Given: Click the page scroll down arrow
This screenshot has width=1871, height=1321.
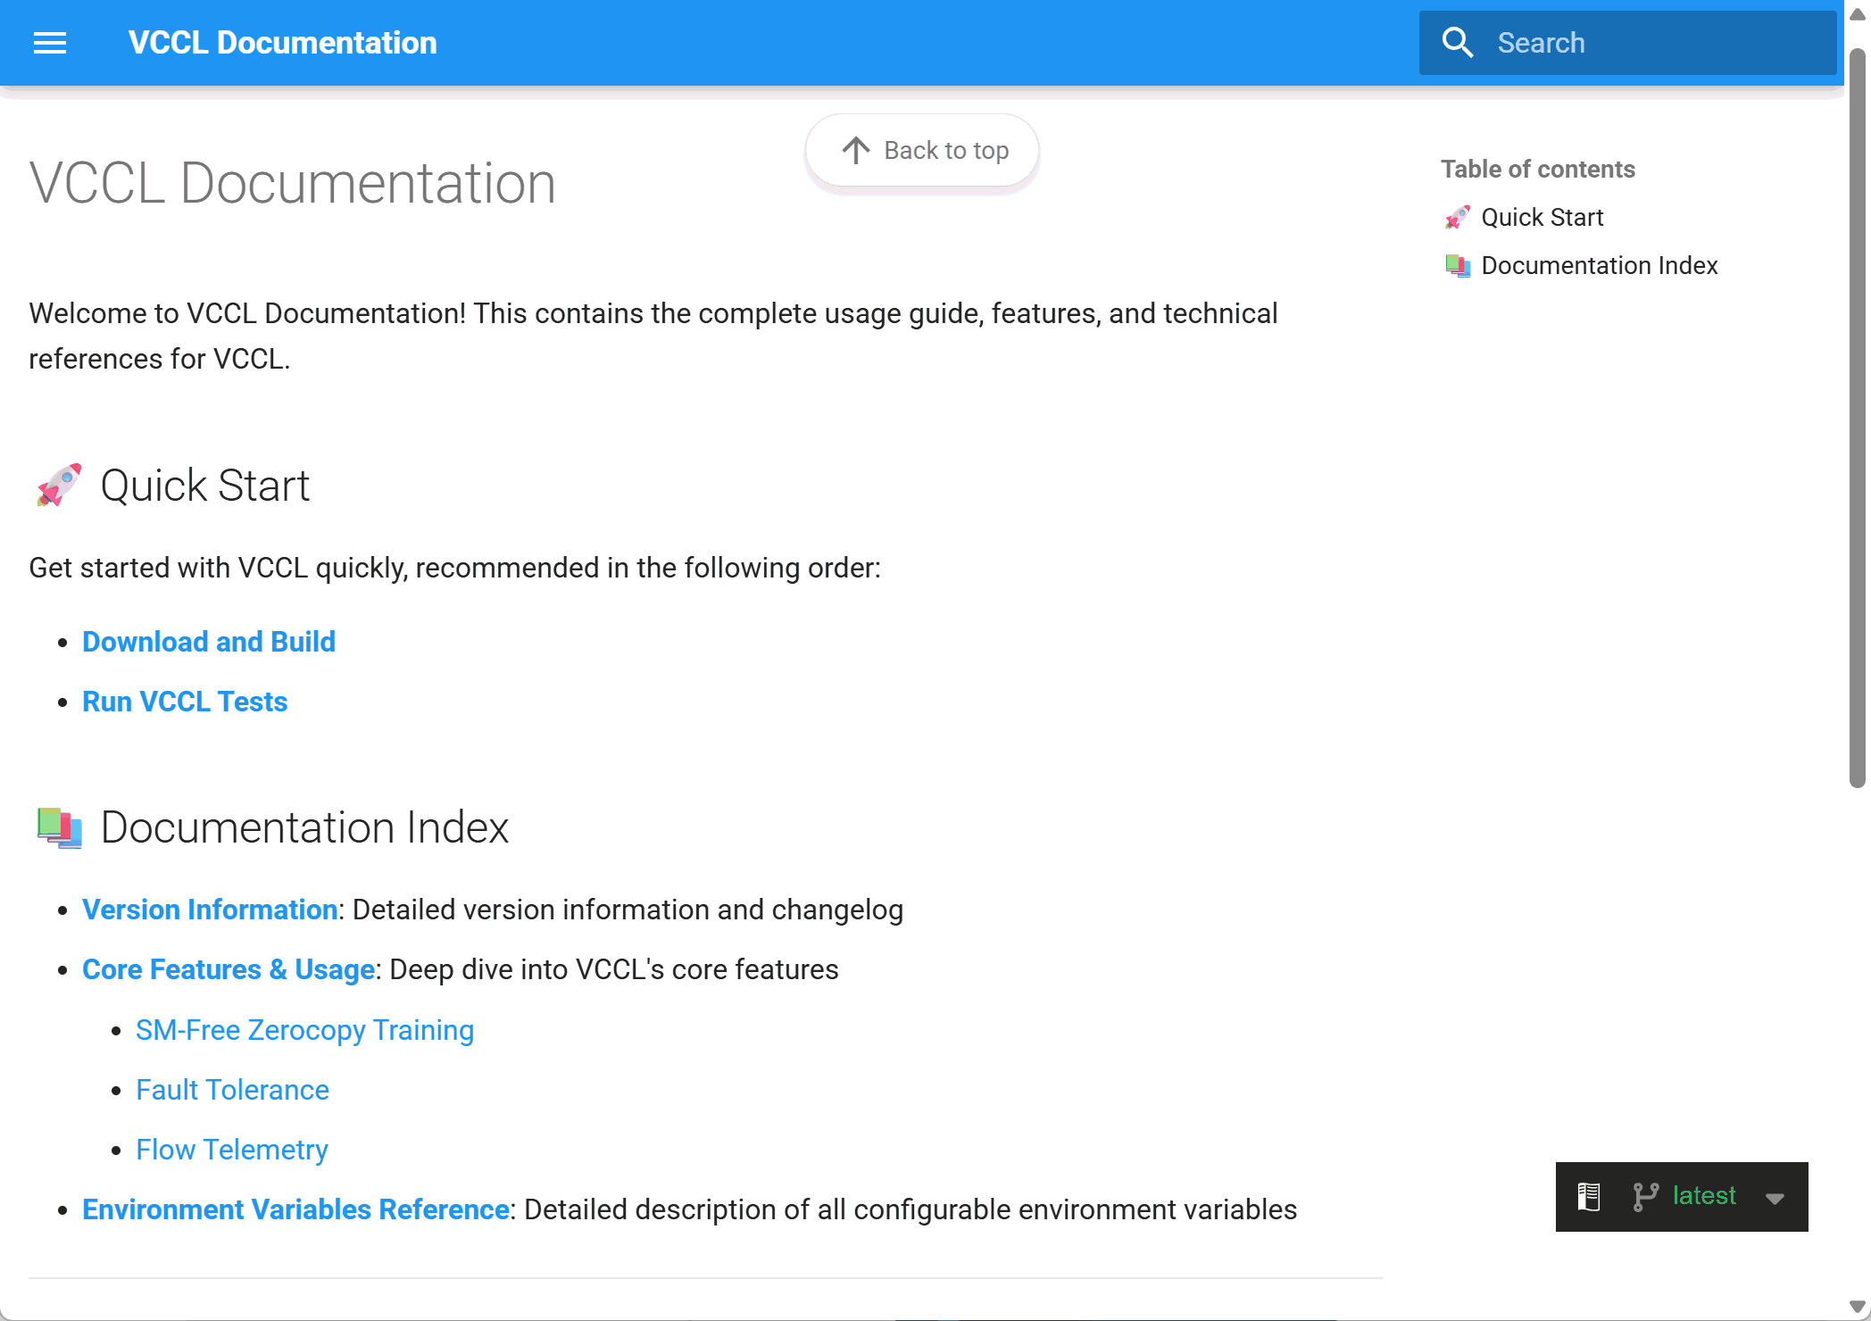Looking at the screenshot, I should [x=1858, y=1307].
